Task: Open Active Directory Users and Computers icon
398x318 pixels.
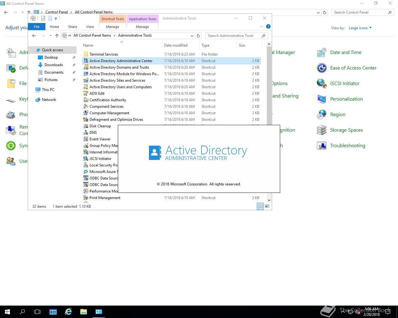Action: 86,87
